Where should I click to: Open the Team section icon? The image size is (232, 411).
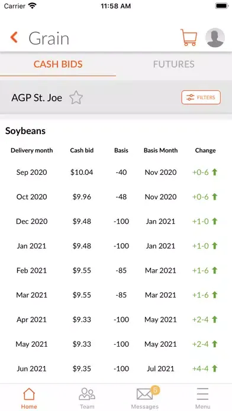coord(87,394)
